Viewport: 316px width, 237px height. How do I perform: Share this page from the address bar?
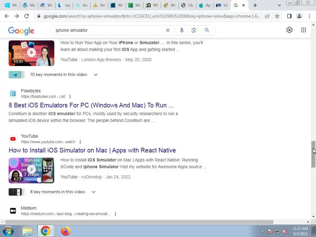(267, 16)
